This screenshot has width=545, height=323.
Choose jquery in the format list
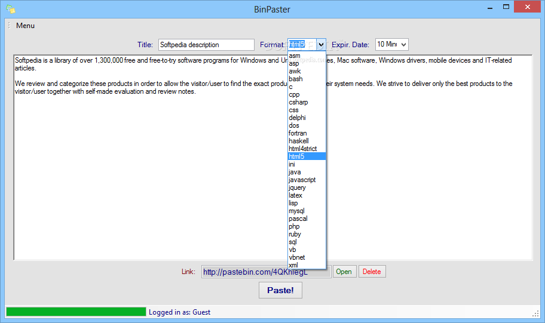coord(307,187)
